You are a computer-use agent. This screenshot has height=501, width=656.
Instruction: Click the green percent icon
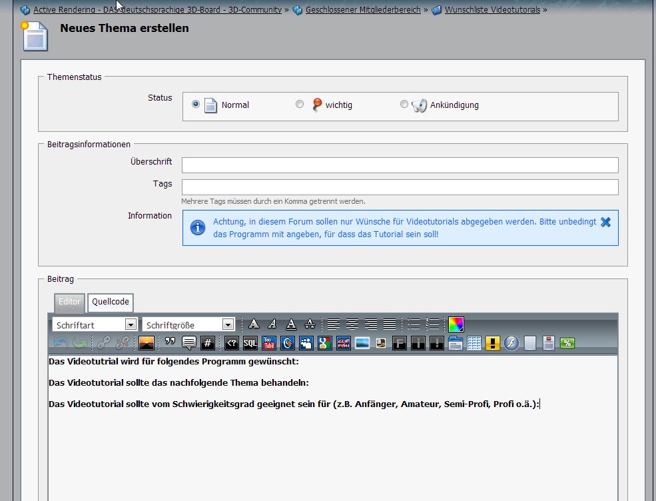pos(567,343)
